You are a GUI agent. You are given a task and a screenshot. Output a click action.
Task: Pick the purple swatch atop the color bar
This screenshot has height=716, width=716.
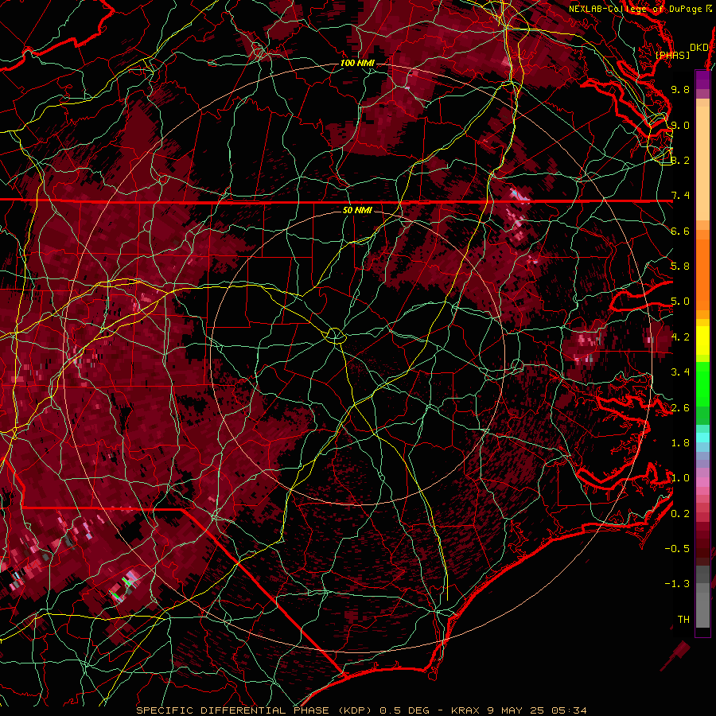coord(702,80)
